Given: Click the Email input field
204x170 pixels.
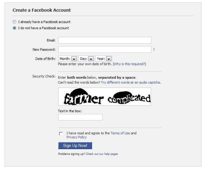Looking at the screenshot, I should coord(105,40).
